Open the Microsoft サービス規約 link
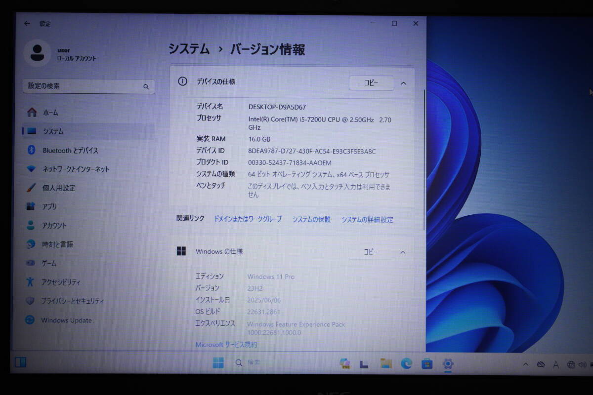The image size is (593, 395). [x=226, y=345]
